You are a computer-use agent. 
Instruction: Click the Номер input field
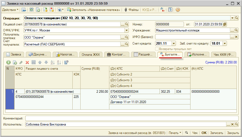[169, 24]
